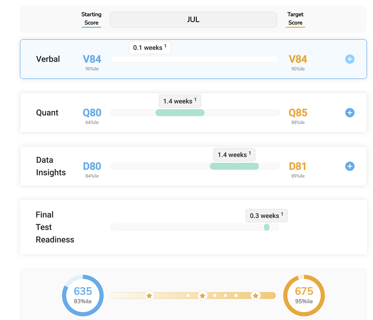This screenshot has width=373, height=320.
Task: Click the V84 starting score
Action: click(x=92, y=59)
